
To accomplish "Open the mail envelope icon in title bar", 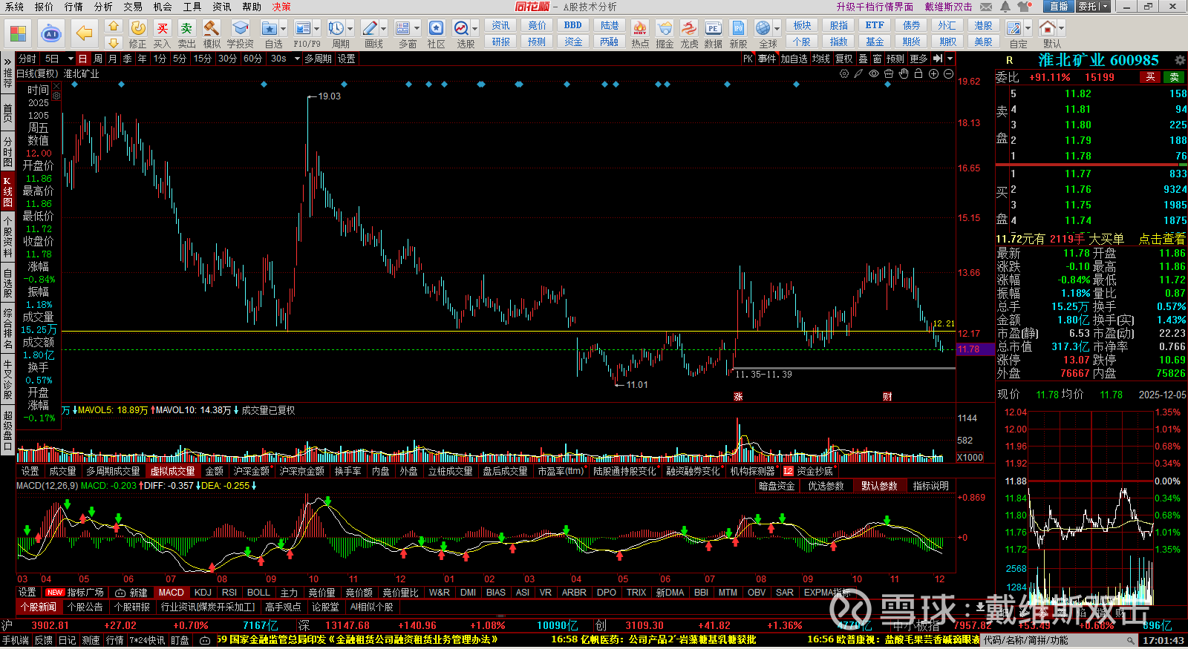I will 986,7.
